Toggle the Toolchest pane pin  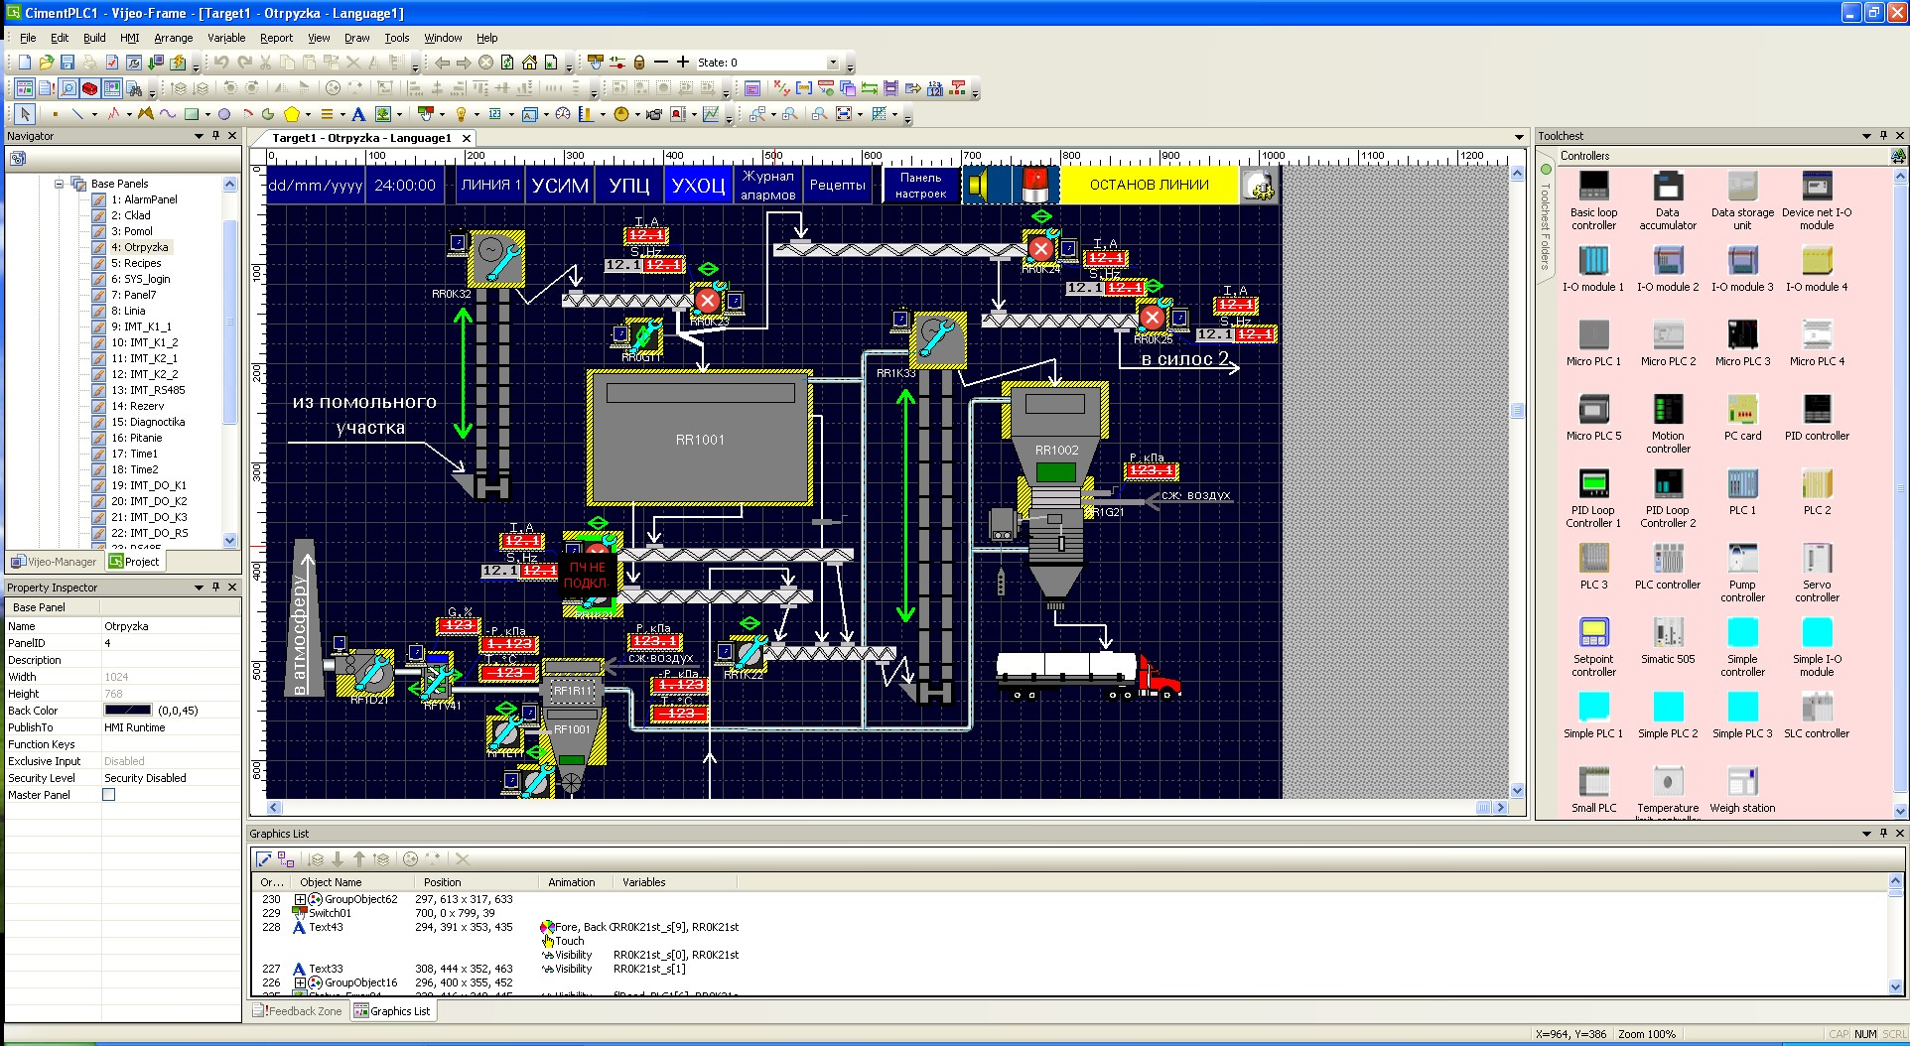pyautogui.click(x=1883, y=136)
